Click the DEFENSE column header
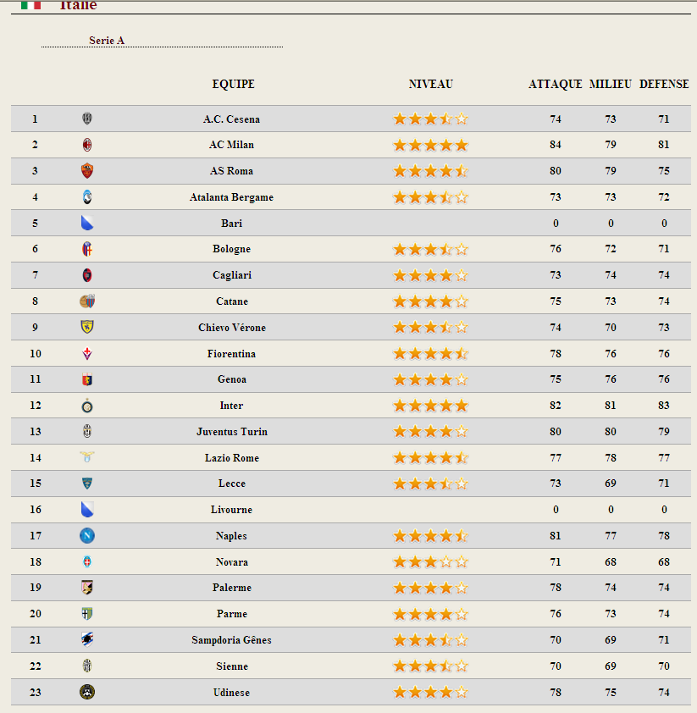 tap(664, 84)
